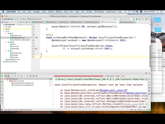Expand the out folder
Screen dimensions: 165x124
(4, 29)
